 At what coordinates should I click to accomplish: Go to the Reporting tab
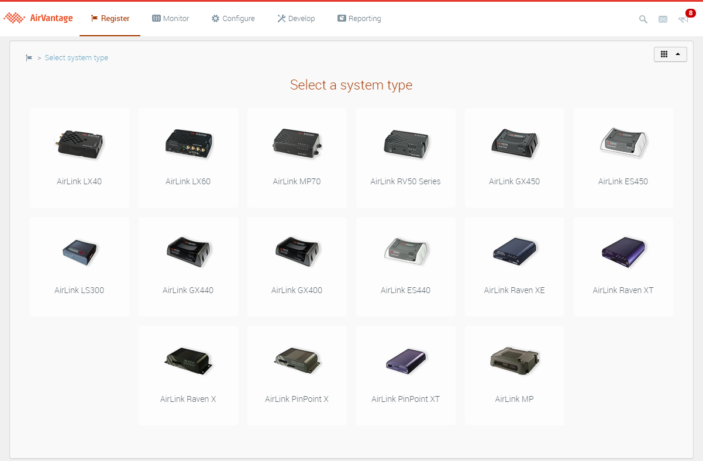coord(359,19)
